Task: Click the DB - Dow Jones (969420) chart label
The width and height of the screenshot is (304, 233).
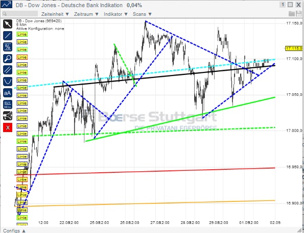Action: pos(39,21)
